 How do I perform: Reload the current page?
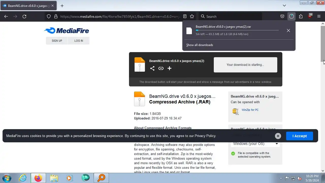(24, 16)
